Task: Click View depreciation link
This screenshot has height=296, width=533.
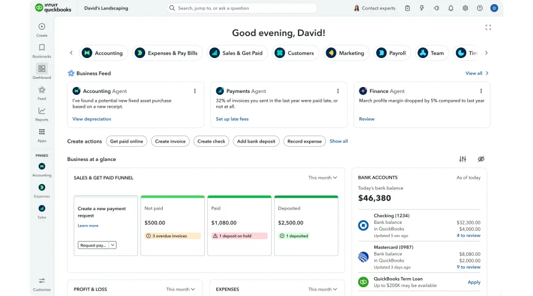Action: tap(92, 119)
